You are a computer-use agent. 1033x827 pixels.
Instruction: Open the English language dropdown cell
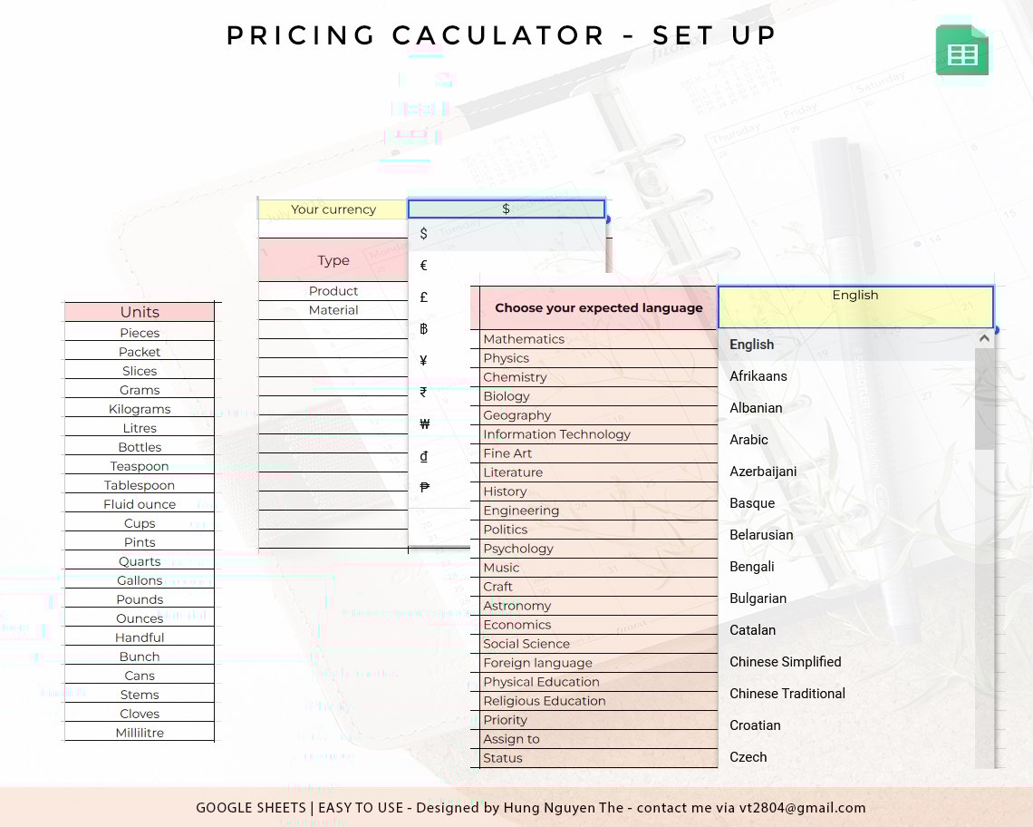855,306
